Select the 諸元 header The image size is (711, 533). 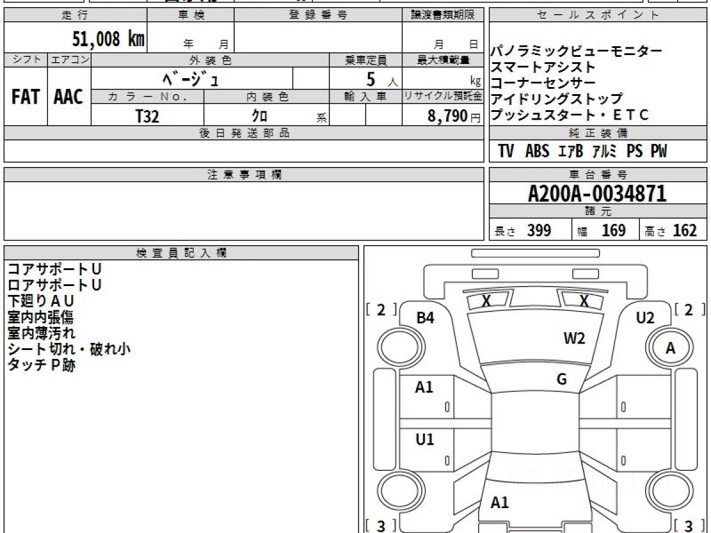(598, 211)
